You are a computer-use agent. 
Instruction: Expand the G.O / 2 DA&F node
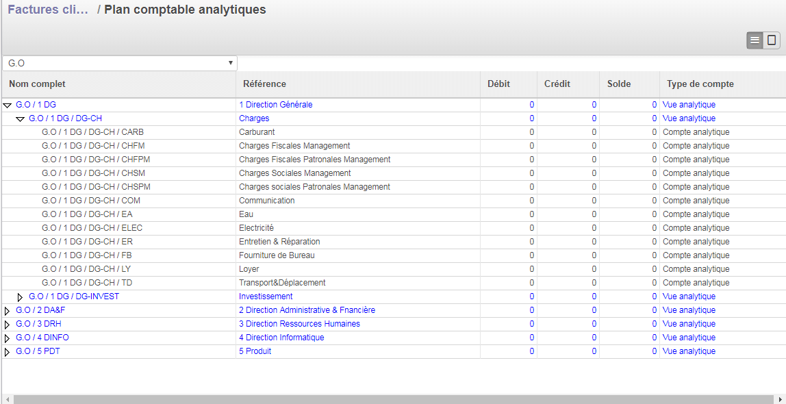click(x=7, y=310)
